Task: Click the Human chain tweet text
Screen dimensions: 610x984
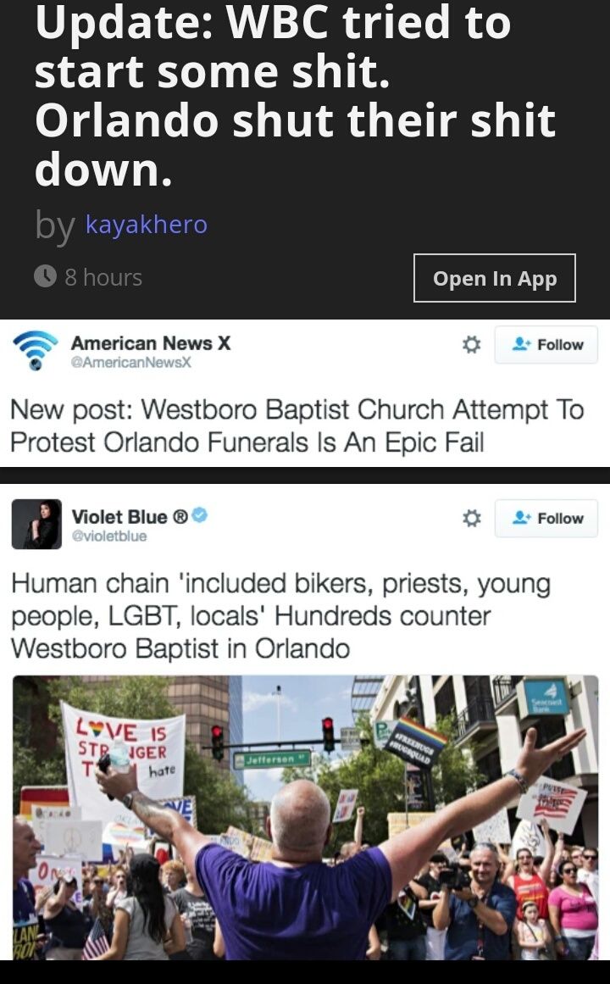Action: click(x=281, y=616)
